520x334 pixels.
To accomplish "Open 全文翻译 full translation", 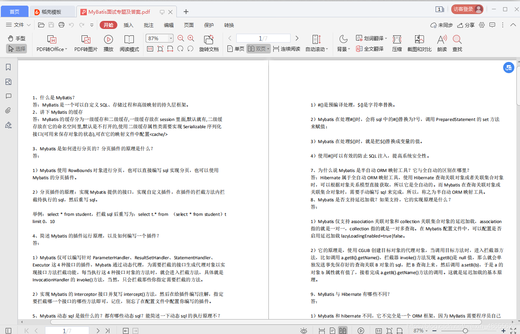I will pyautogui.click(x=369, y=49).
